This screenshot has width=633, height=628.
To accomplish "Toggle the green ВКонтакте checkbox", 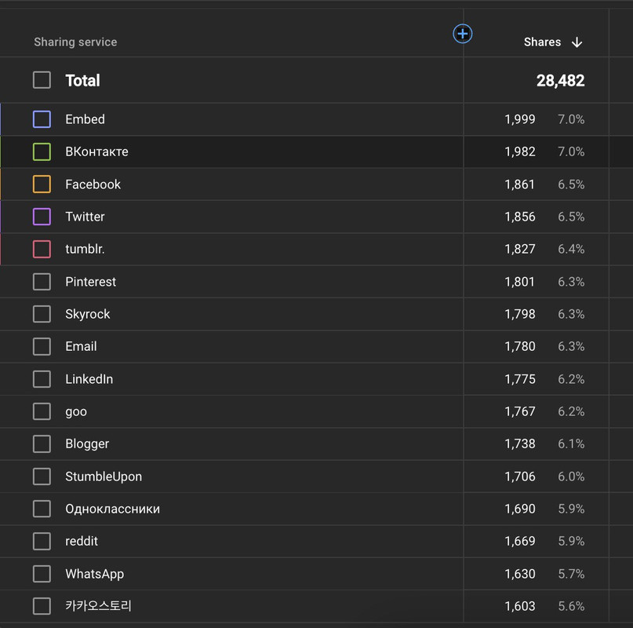I will click(x=42, y=152).
